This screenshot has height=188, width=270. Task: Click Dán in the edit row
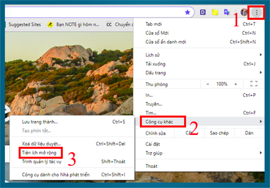[x=249, y=133]
